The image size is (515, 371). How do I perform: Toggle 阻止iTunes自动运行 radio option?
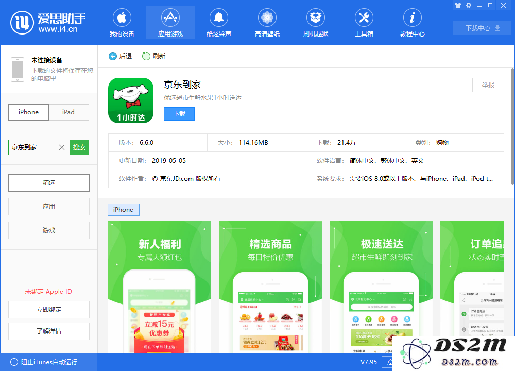tap(14, 362)
